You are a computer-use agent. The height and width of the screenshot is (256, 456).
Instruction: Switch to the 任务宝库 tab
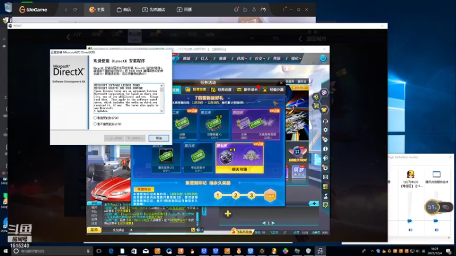point(196,90)
